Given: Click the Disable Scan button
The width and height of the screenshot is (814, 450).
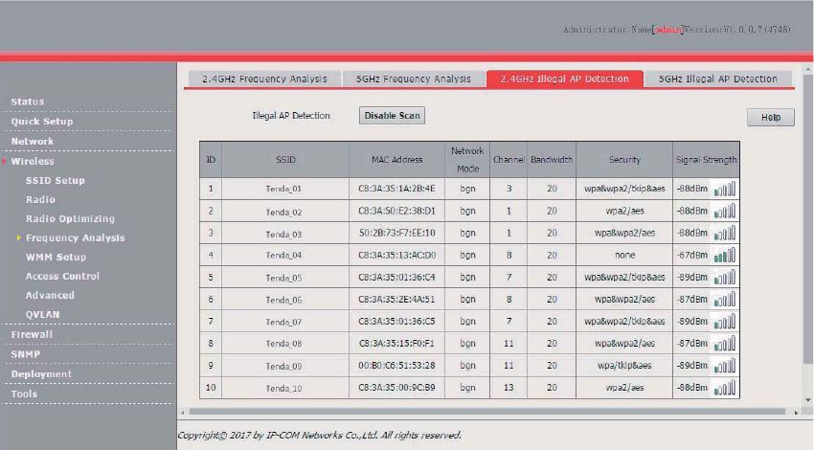Looking at the screenshot, I should [x=392, y=116].
